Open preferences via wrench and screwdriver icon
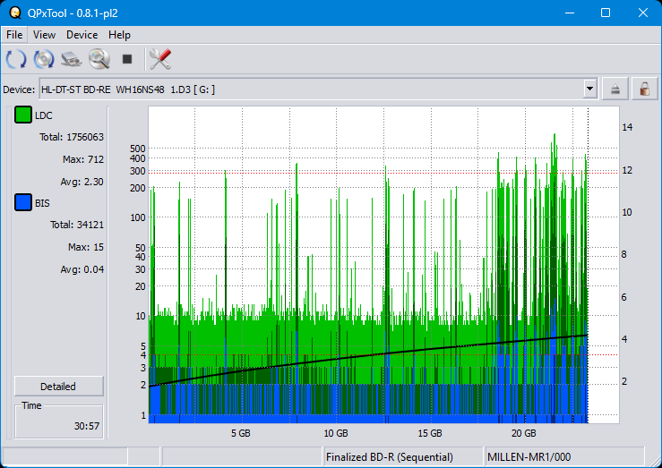The image size is (662, 468). tap(160, 60)
